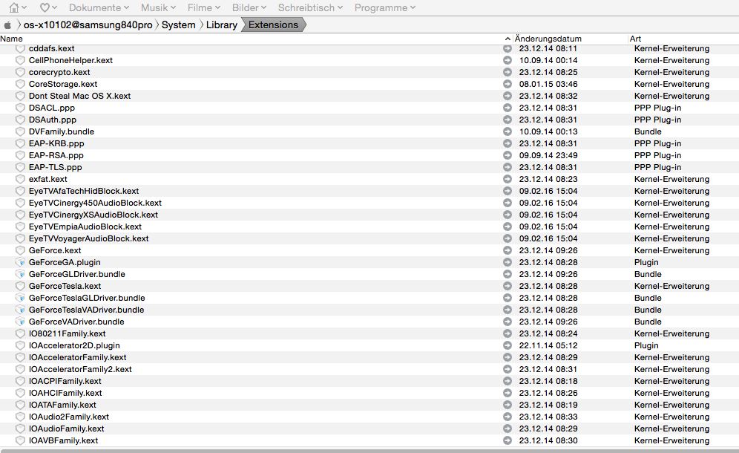Viewport: 739px width, 453px height.
Task: Sort list by Name column
Action: (x=11, y=39)
